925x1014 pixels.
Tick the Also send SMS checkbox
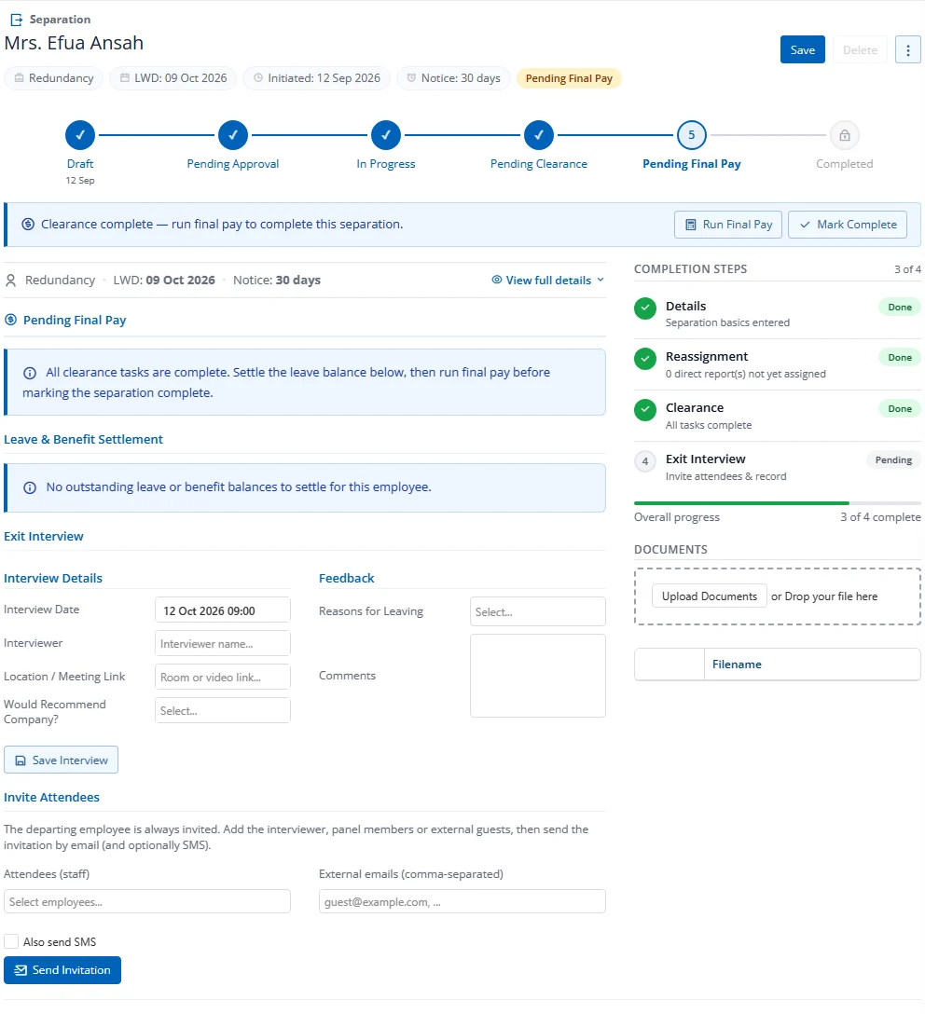coord(11,941)
